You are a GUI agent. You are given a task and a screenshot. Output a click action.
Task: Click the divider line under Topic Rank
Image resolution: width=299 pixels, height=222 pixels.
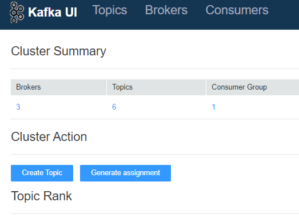click(x=155, y=213)
